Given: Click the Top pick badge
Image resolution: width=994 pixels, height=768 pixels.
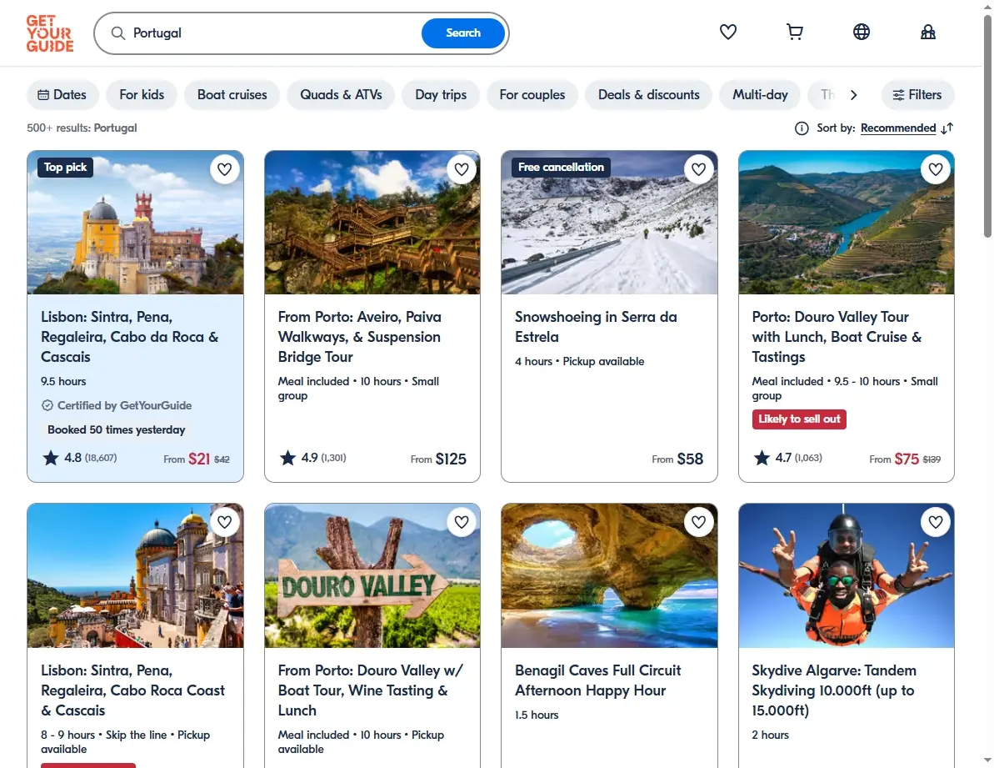Looking at the screenshot, I should click(65, 168).
